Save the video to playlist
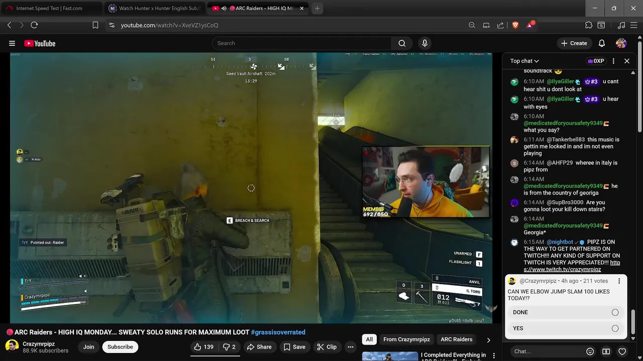This screenshot has height=361, width=643. click(x=294, y=347)
